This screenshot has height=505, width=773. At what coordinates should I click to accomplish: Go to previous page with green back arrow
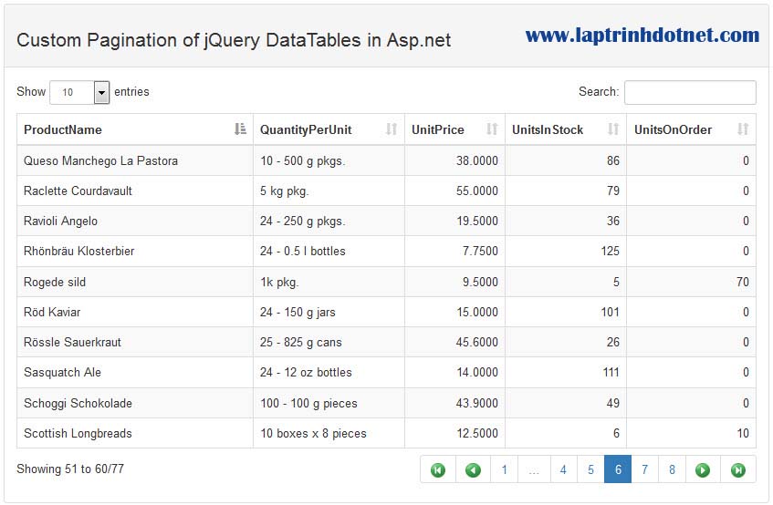[x=474, y=470]
